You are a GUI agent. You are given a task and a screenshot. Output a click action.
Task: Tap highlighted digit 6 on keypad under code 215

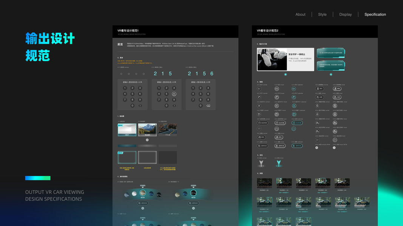[x=174, y=94]
